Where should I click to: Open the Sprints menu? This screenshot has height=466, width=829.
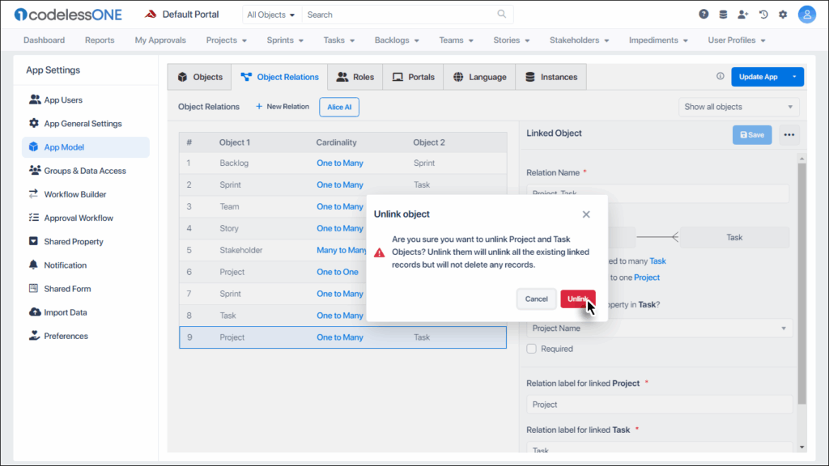tap(283, 40)
